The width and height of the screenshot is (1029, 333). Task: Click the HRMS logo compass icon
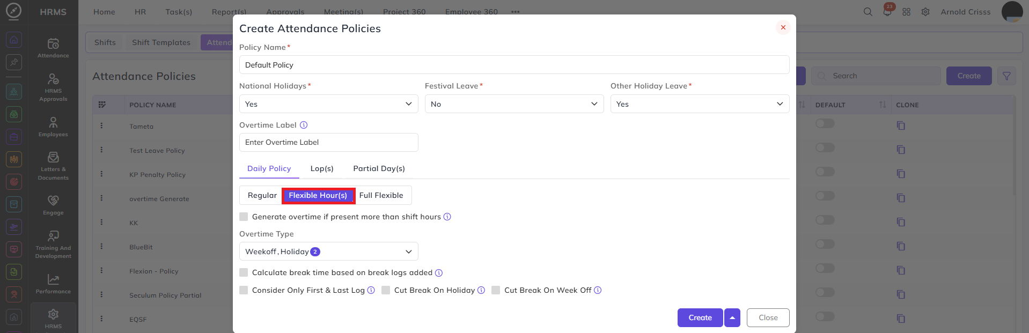13,11
